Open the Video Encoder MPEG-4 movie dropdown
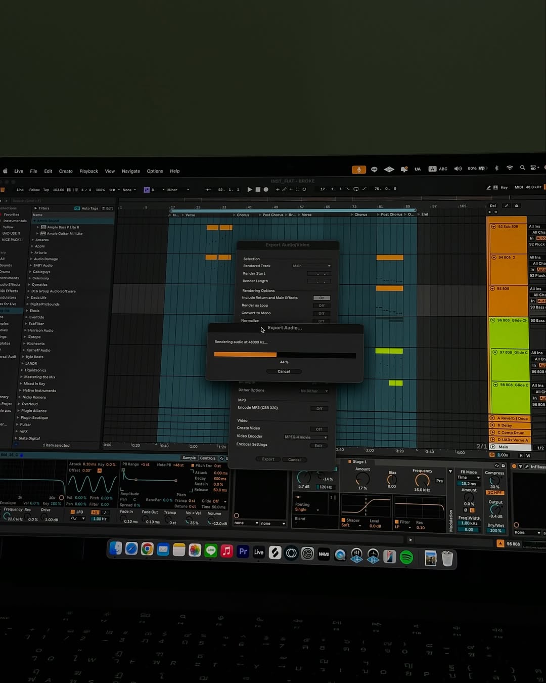 click(305, 437)
